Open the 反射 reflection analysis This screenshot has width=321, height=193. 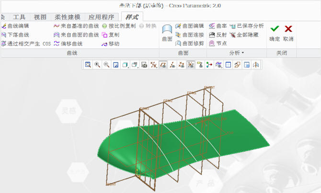coord(218,35)
